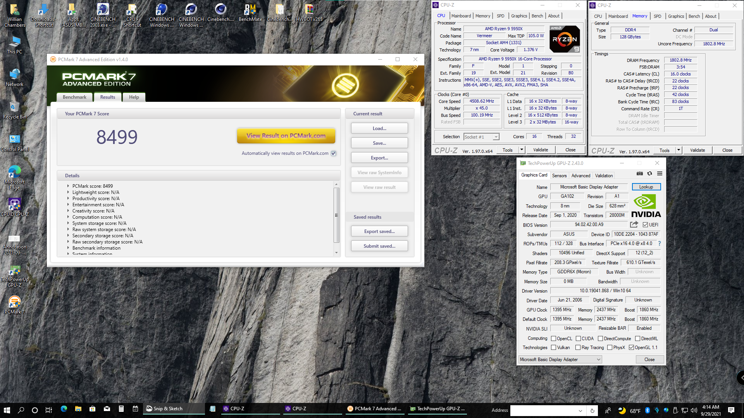Launch Microsoft Edge from desktop
Screen dimensions: 744x418
pos(14,178)
